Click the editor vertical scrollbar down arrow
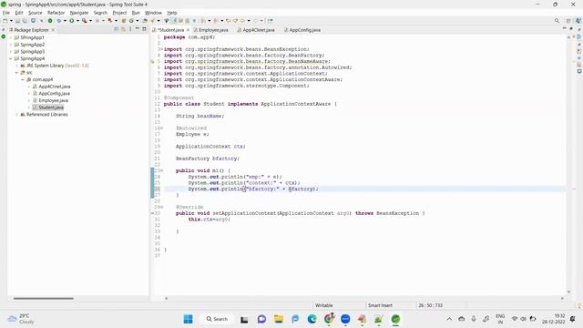The height and width of the screenshot is (328, 583). tap(568, 292)
